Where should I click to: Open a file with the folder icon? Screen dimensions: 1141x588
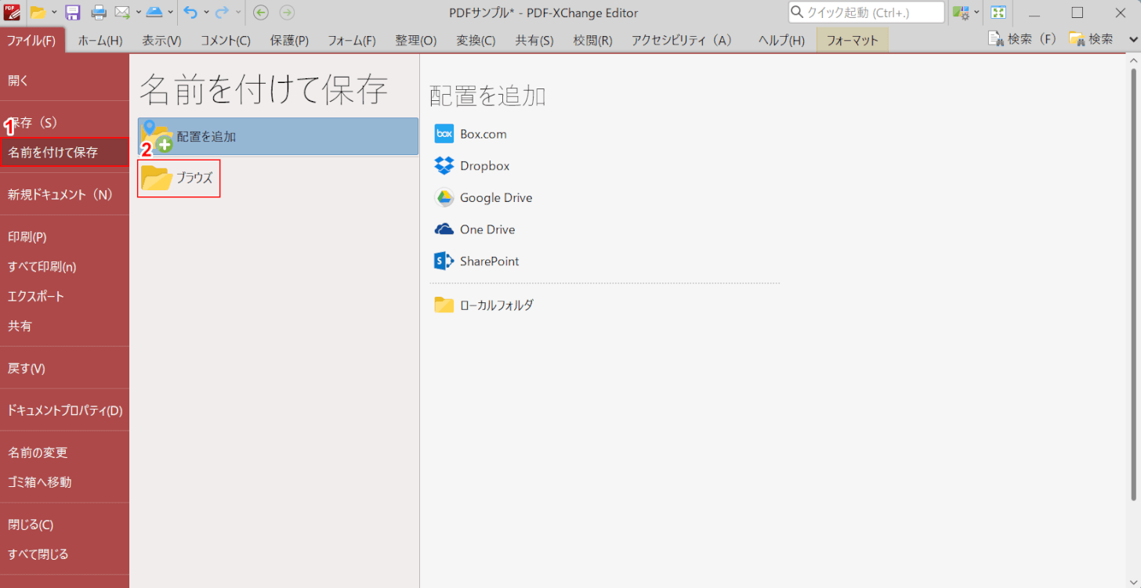(37, 13)
